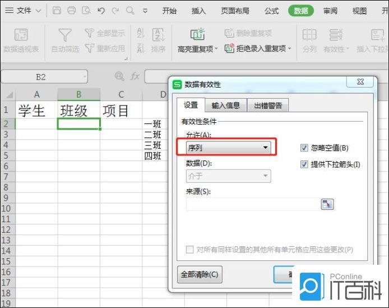
Task: Click the 来源 source input field
Action: pos(253,204)
